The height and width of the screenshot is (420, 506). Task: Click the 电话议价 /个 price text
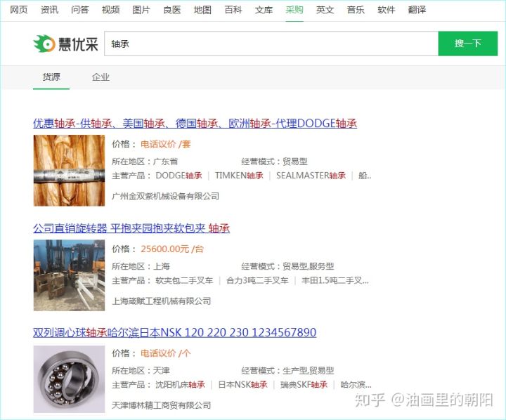pyautogui.click(x=166, y=353)
